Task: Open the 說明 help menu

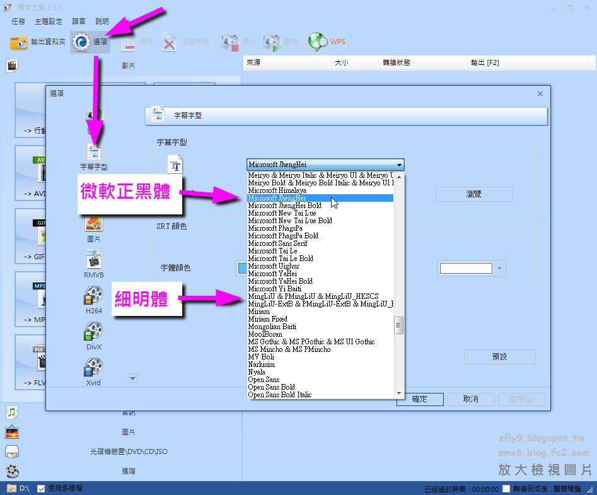Action: pyautogui.click(x=102, y=21)
